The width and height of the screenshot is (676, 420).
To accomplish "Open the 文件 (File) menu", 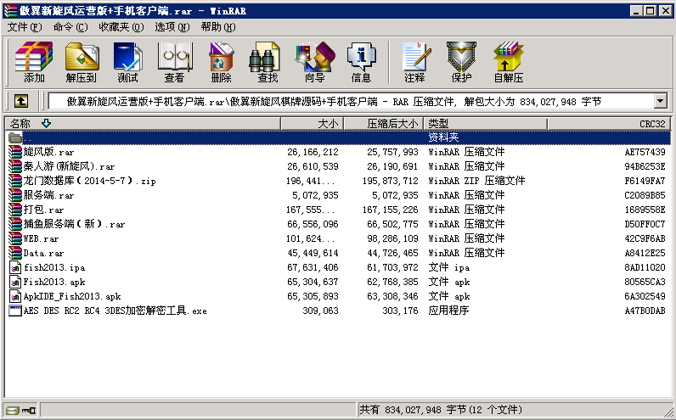I will pyautogui.click(x=24, y=27).
